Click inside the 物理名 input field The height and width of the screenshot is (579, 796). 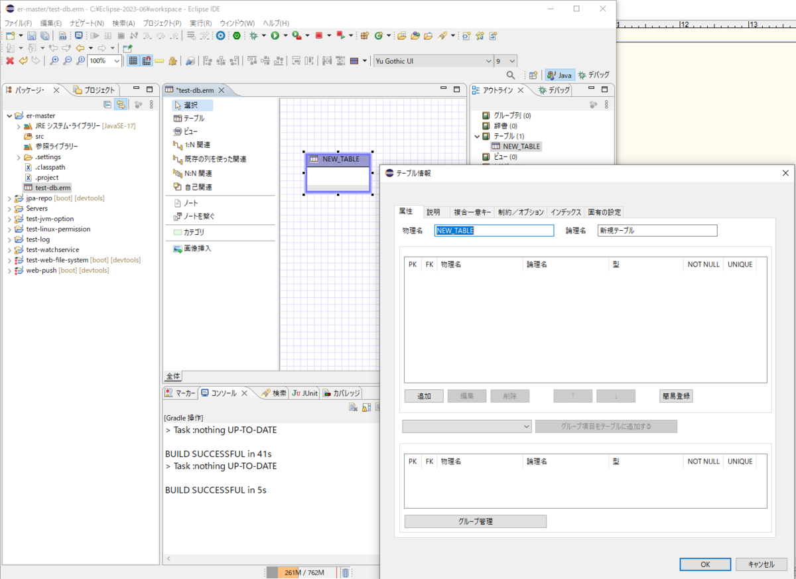494,230
